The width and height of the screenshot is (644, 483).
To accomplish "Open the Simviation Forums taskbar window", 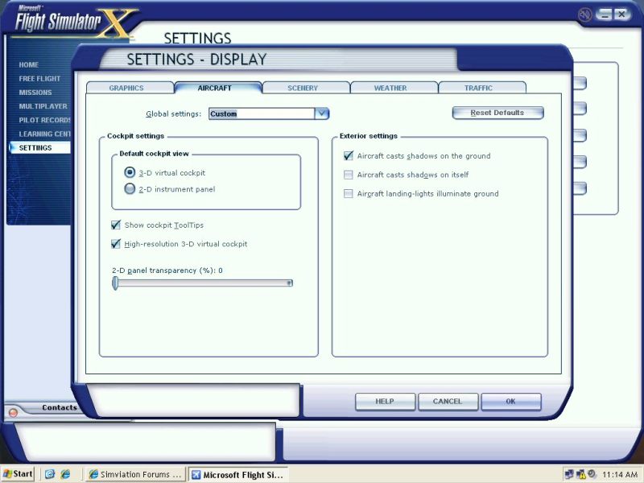I will (135, 474).
